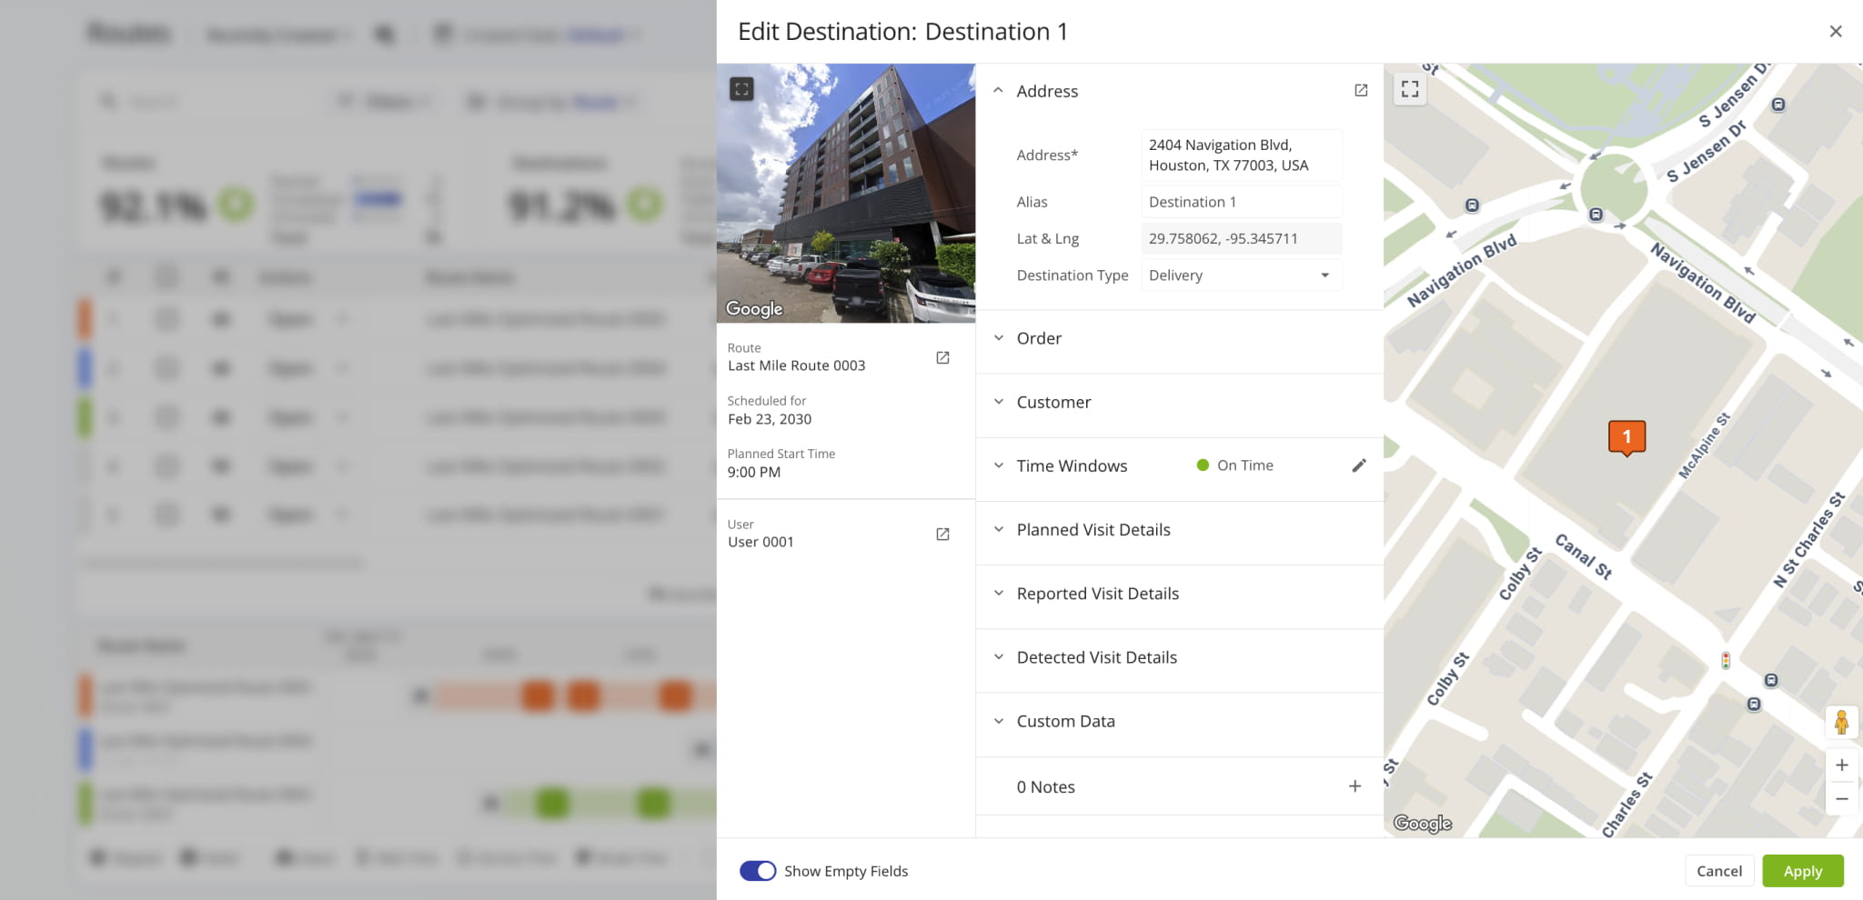The width and height of the screenshot is (1863, 900).
Task: Collapse the Address section
Action: click(999, 91)
